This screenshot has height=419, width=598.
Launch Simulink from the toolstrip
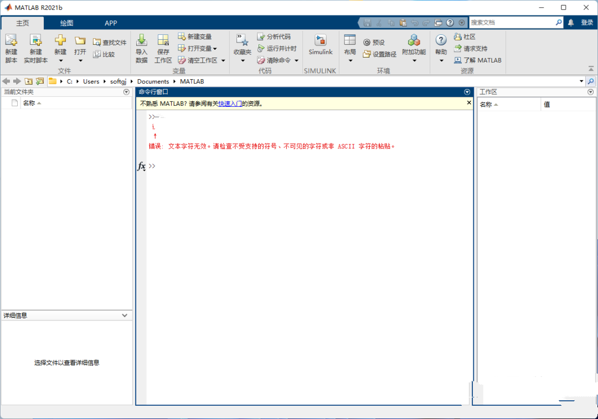click(321, 45)
